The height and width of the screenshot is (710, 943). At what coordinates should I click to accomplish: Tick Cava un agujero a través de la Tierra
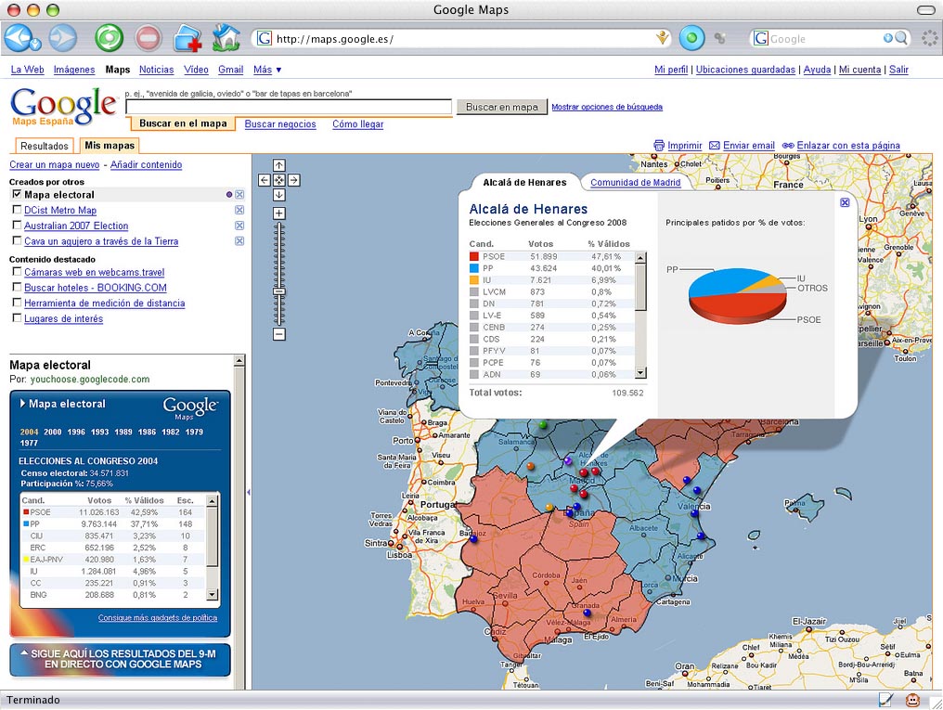[x=17, y=241]
